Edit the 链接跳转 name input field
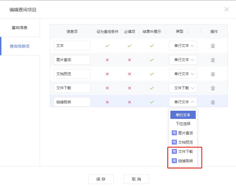Image resolution: width=236 pixels, height=191 pixels. pyautogui.click(x=72, y=102)
